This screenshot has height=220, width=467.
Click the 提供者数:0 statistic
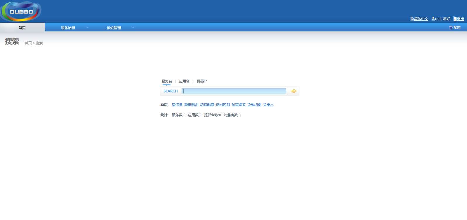coord(213,115)
